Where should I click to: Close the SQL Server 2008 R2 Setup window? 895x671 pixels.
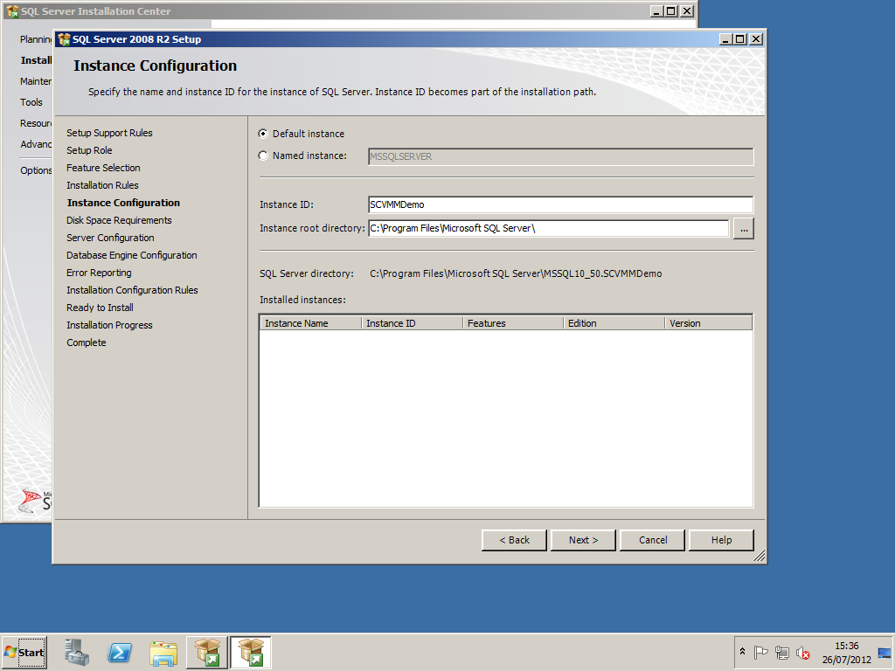tap(756, 38)
